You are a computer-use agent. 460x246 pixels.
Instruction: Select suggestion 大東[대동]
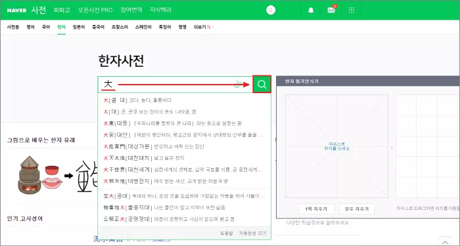(x=184, y=123)
